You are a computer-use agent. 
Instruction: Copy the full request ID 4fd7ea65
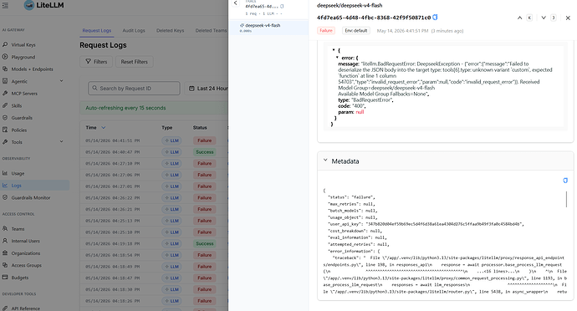(435, 18)
